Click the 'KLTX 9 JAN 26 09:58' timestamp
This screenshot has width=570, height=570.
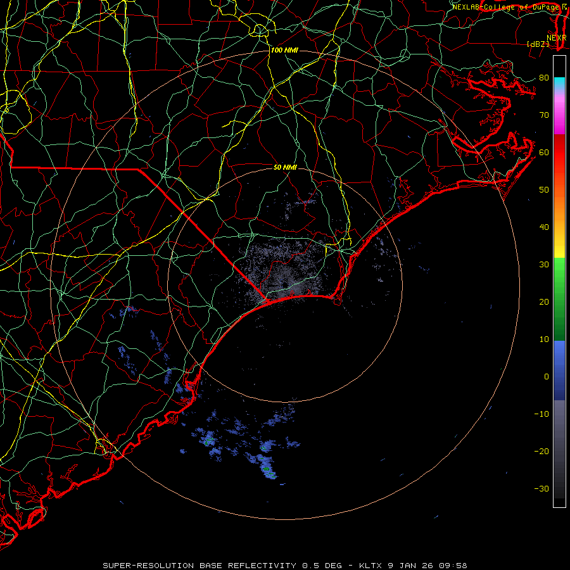pyautogui.click(x=413, y=566)
